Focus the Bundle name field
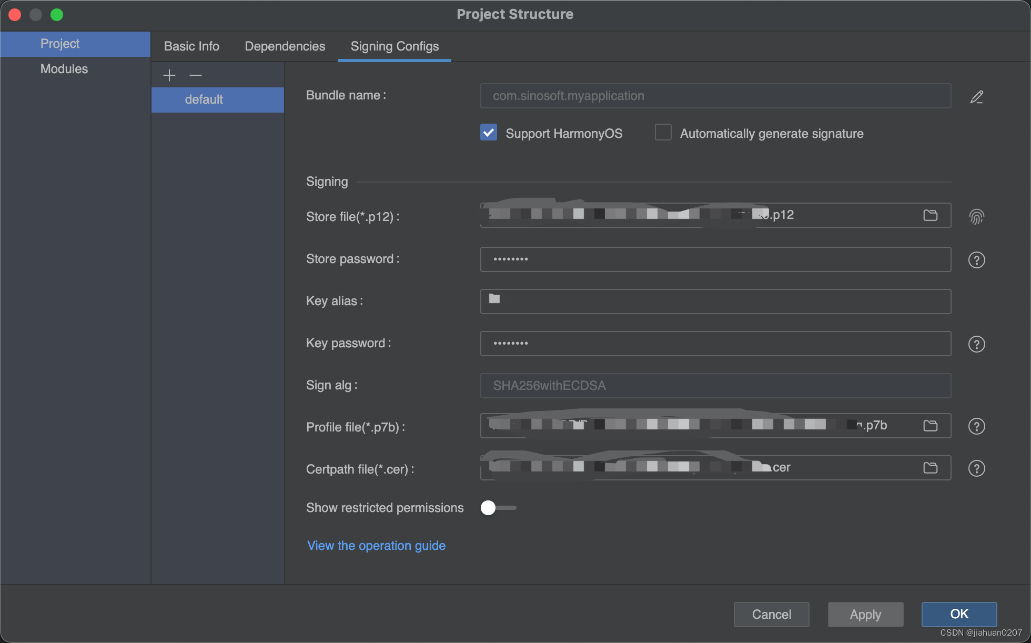1031x643 pixels. (716, 96)
